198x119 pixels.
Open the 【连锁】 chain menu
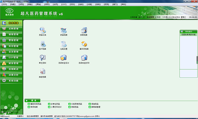[x=81, y=5]
